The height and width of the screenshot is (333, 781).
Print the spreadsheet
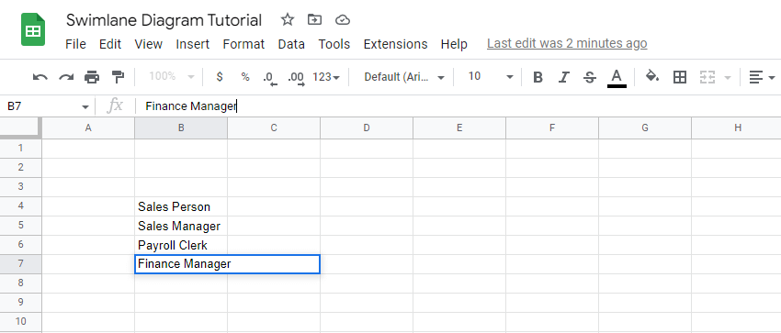pyautogui.click(x=92, y=77)
